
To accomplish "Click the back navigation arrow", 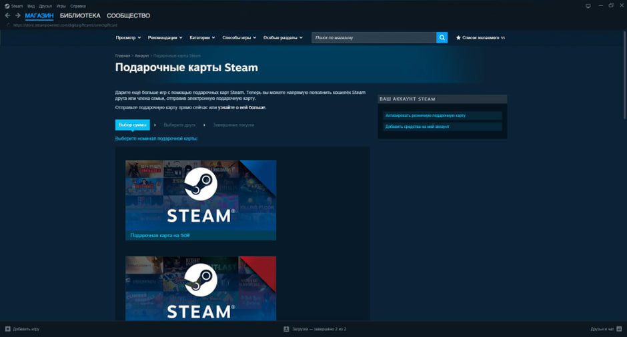I will tap(7, 15).
